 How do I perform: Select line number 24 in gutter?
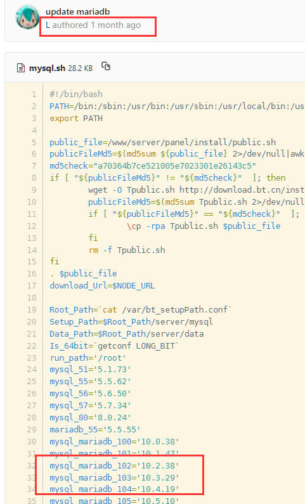pyautogui.click(x=32, y=370)
